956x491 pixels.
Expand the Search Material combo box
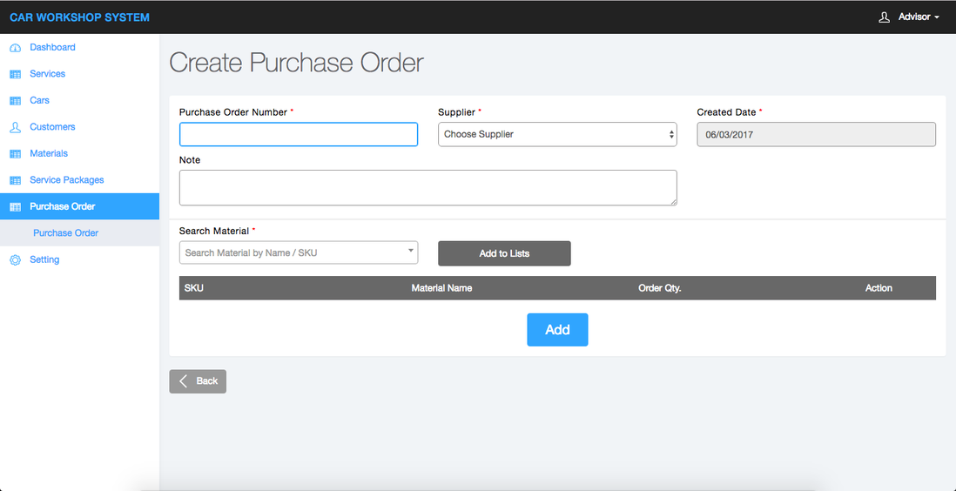[298, 252]
